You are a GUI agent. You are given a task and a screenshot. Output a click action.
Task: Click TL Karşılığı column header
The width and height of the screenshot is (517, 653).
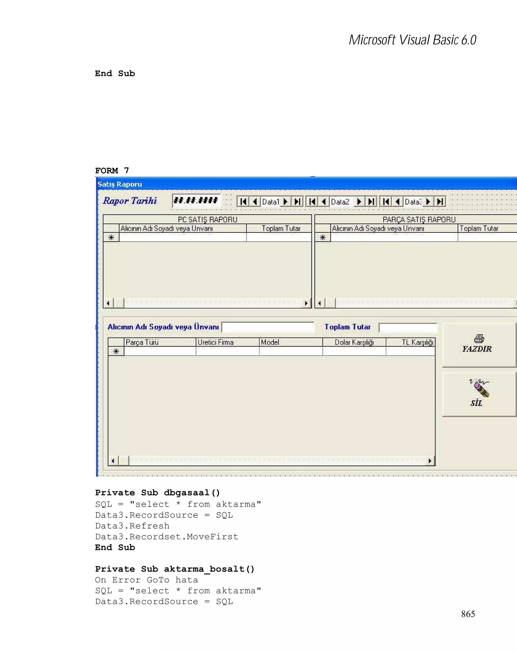point(410,342)
